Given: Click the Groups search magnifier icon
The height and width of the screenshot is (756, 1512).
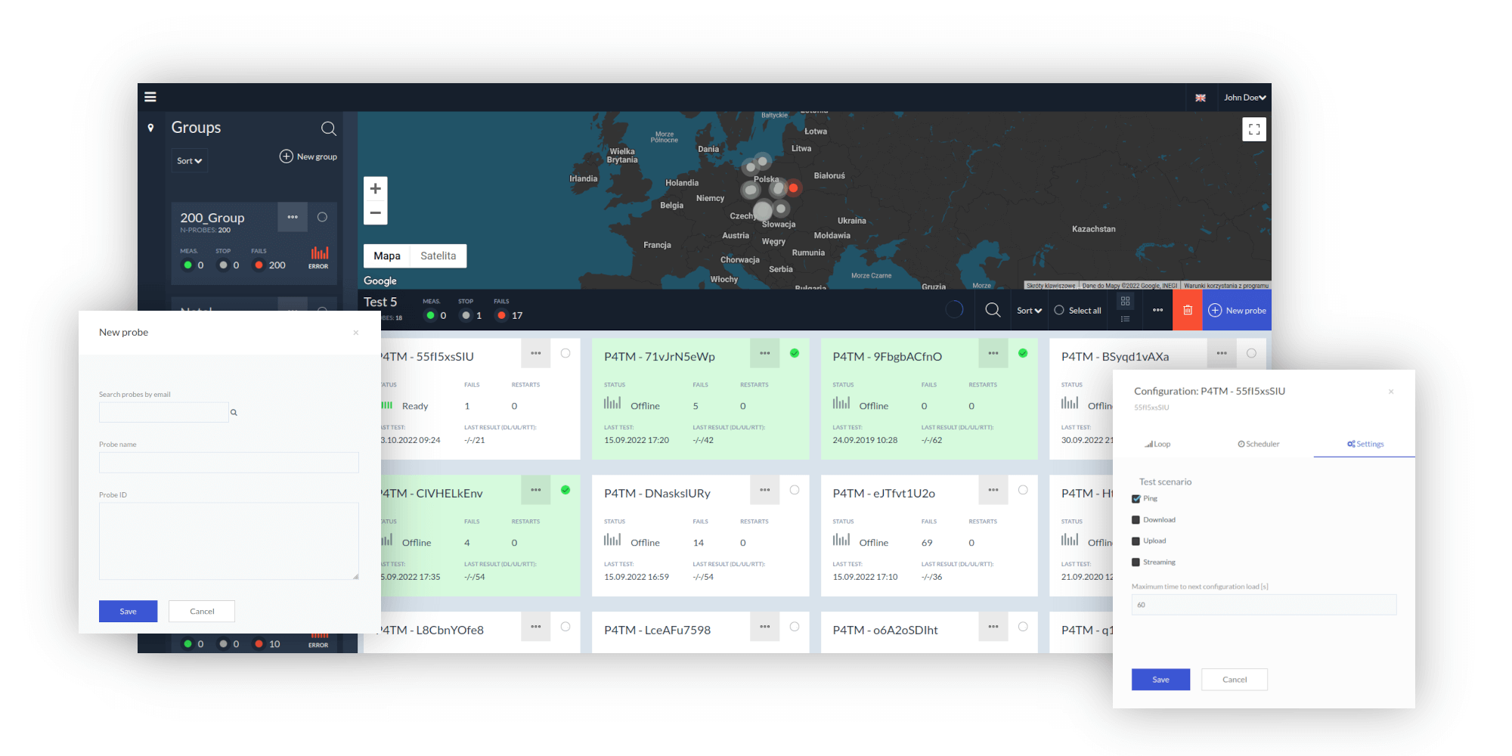Looking at the screenshot, I should tap(328, 129).
